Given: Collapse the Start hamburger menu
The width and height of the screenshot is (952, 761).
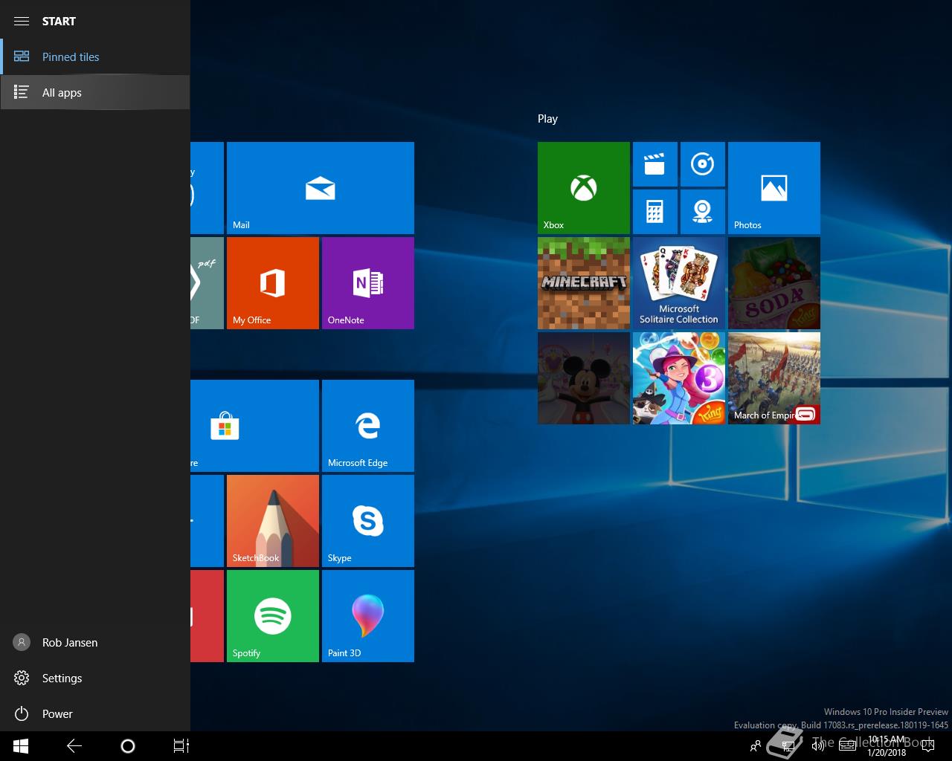Looking at the screenshot, I should coord(22,21).
